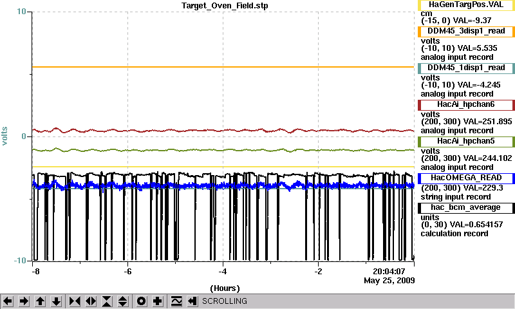The height and width of the screenshot is (309, 515).
Task: Click the -2 x-axis tick label
Action: (x=318, y=272)
